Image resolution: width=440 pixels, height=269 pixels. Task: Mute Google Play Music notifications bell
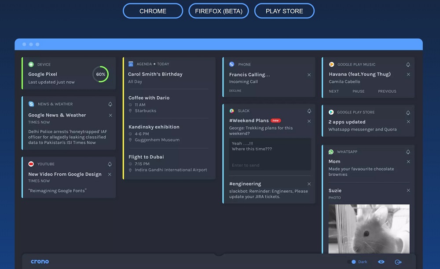point(408,65)
